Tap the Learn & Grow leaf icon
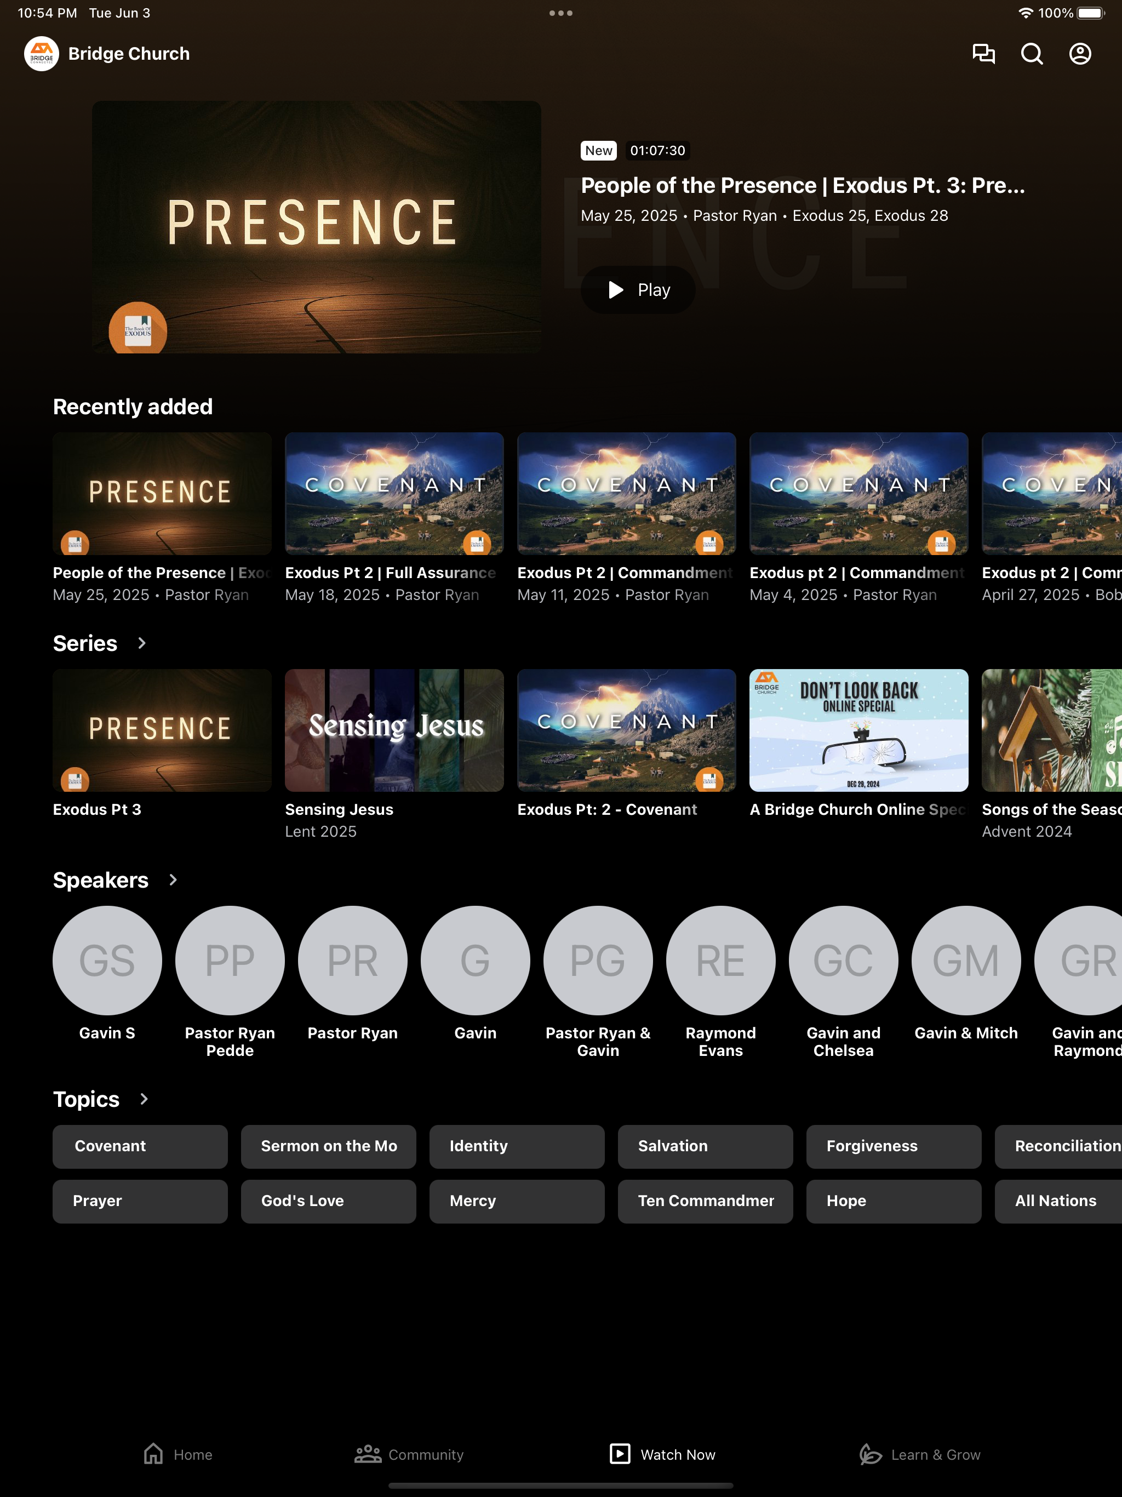 (870, 1454)
